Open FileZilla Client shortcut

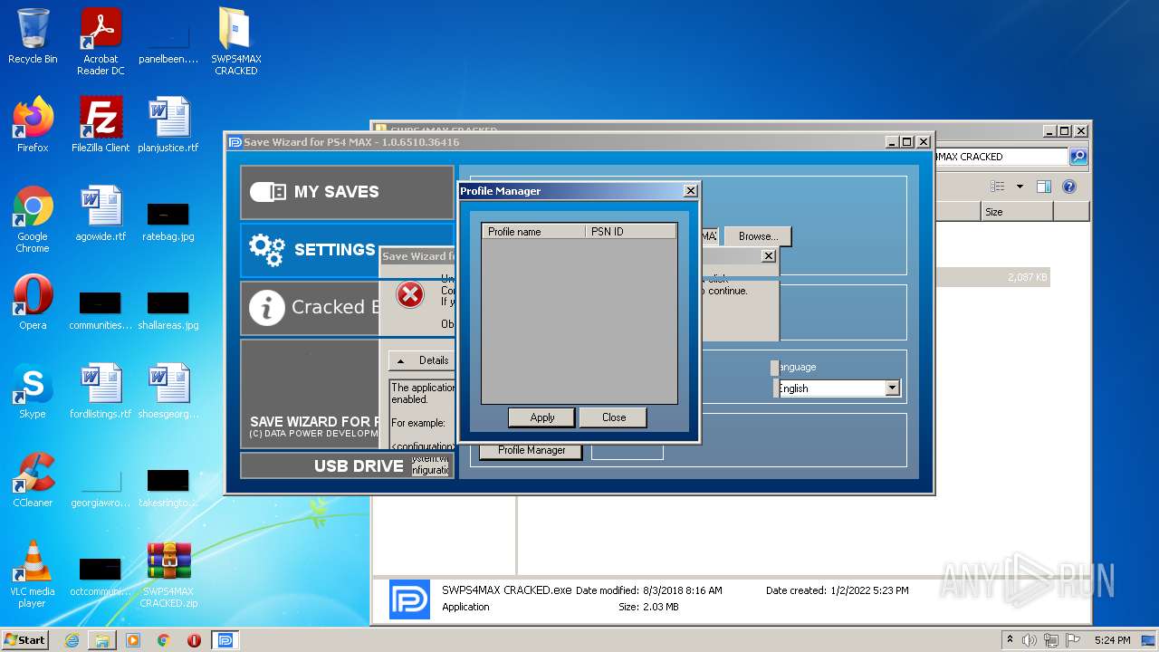tap(101, 125)
